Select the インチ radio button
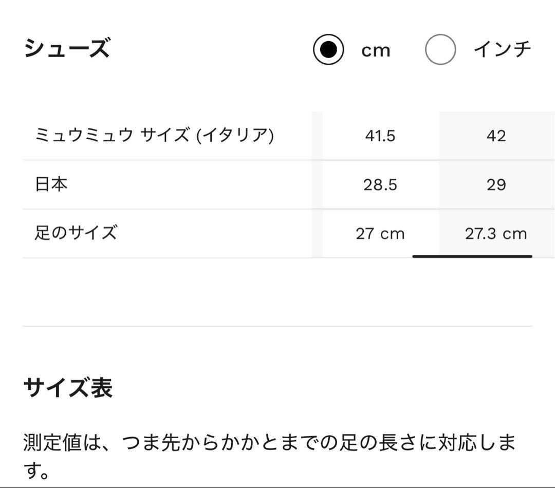The width and height of the screenshot is (555, 488). [440, 49]
